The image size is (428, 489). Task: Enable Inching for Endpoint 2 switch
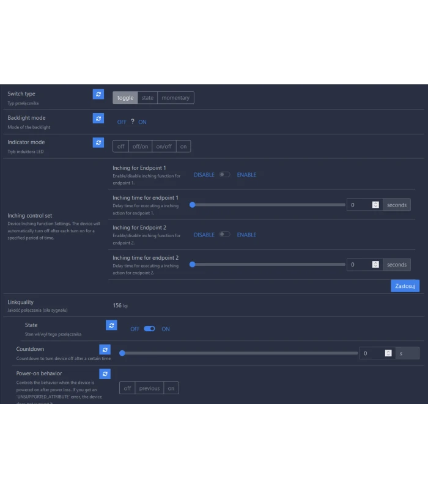[x=225, y=235]
